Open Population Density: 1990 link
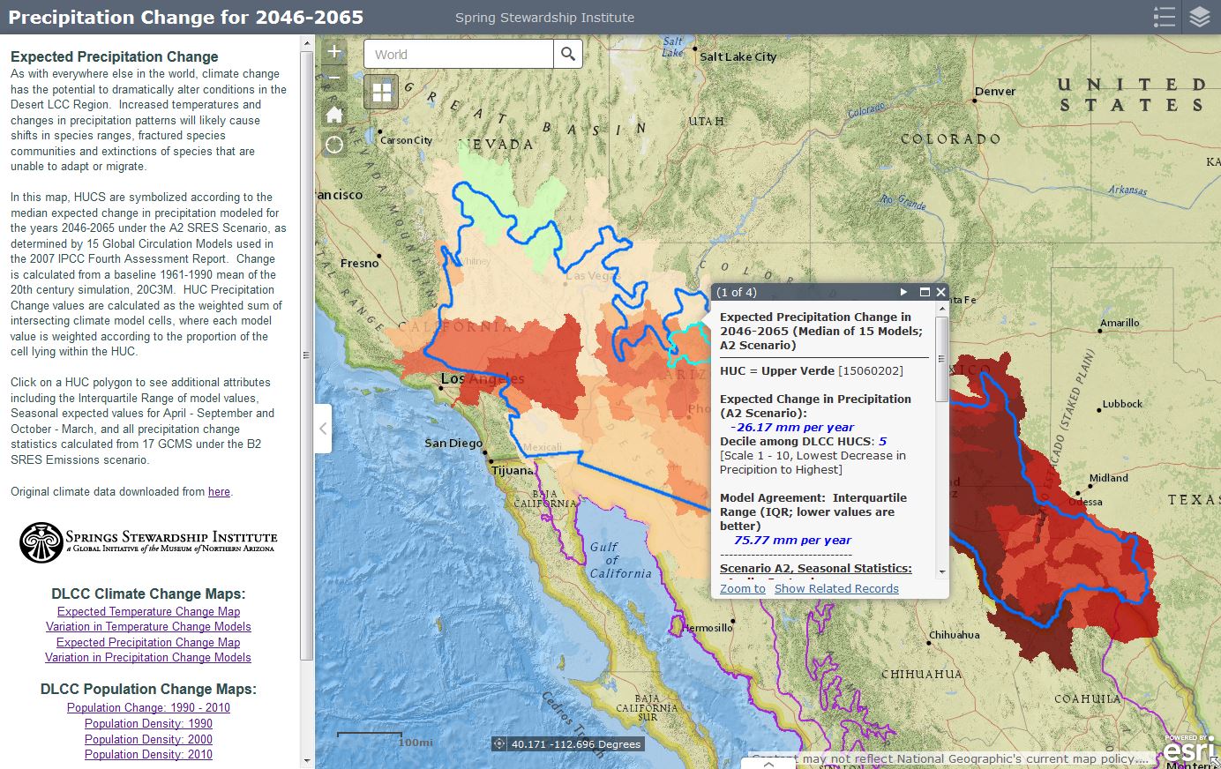Viewport: 1221px width, 769px height. point(148,723)
